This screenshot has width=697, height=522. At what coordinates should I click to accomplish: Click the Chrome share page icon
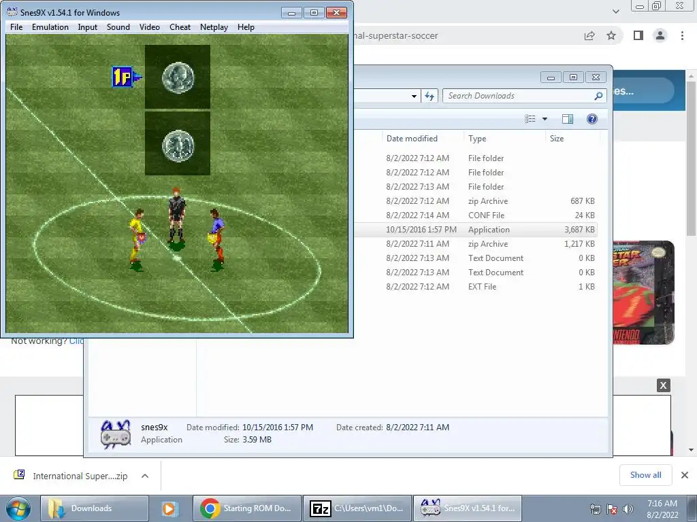pos(589,35)
